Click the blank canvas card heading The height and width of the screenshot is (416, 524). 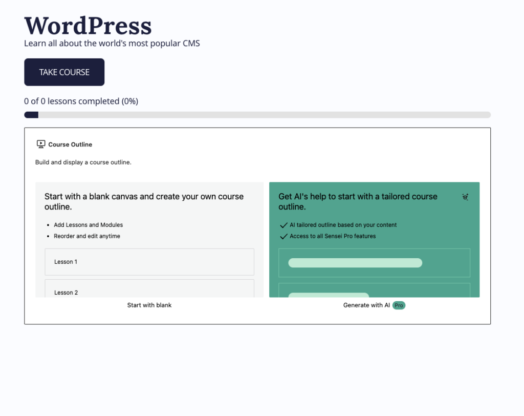[x=144, y=201]
